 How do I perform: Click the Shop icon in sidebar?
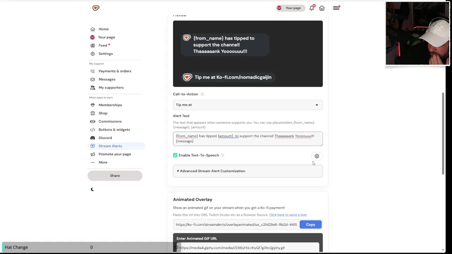(x=93, y=113)
